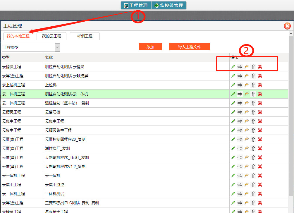Click orange curved arrow icon for 一体机测试 row

[246, 194]
